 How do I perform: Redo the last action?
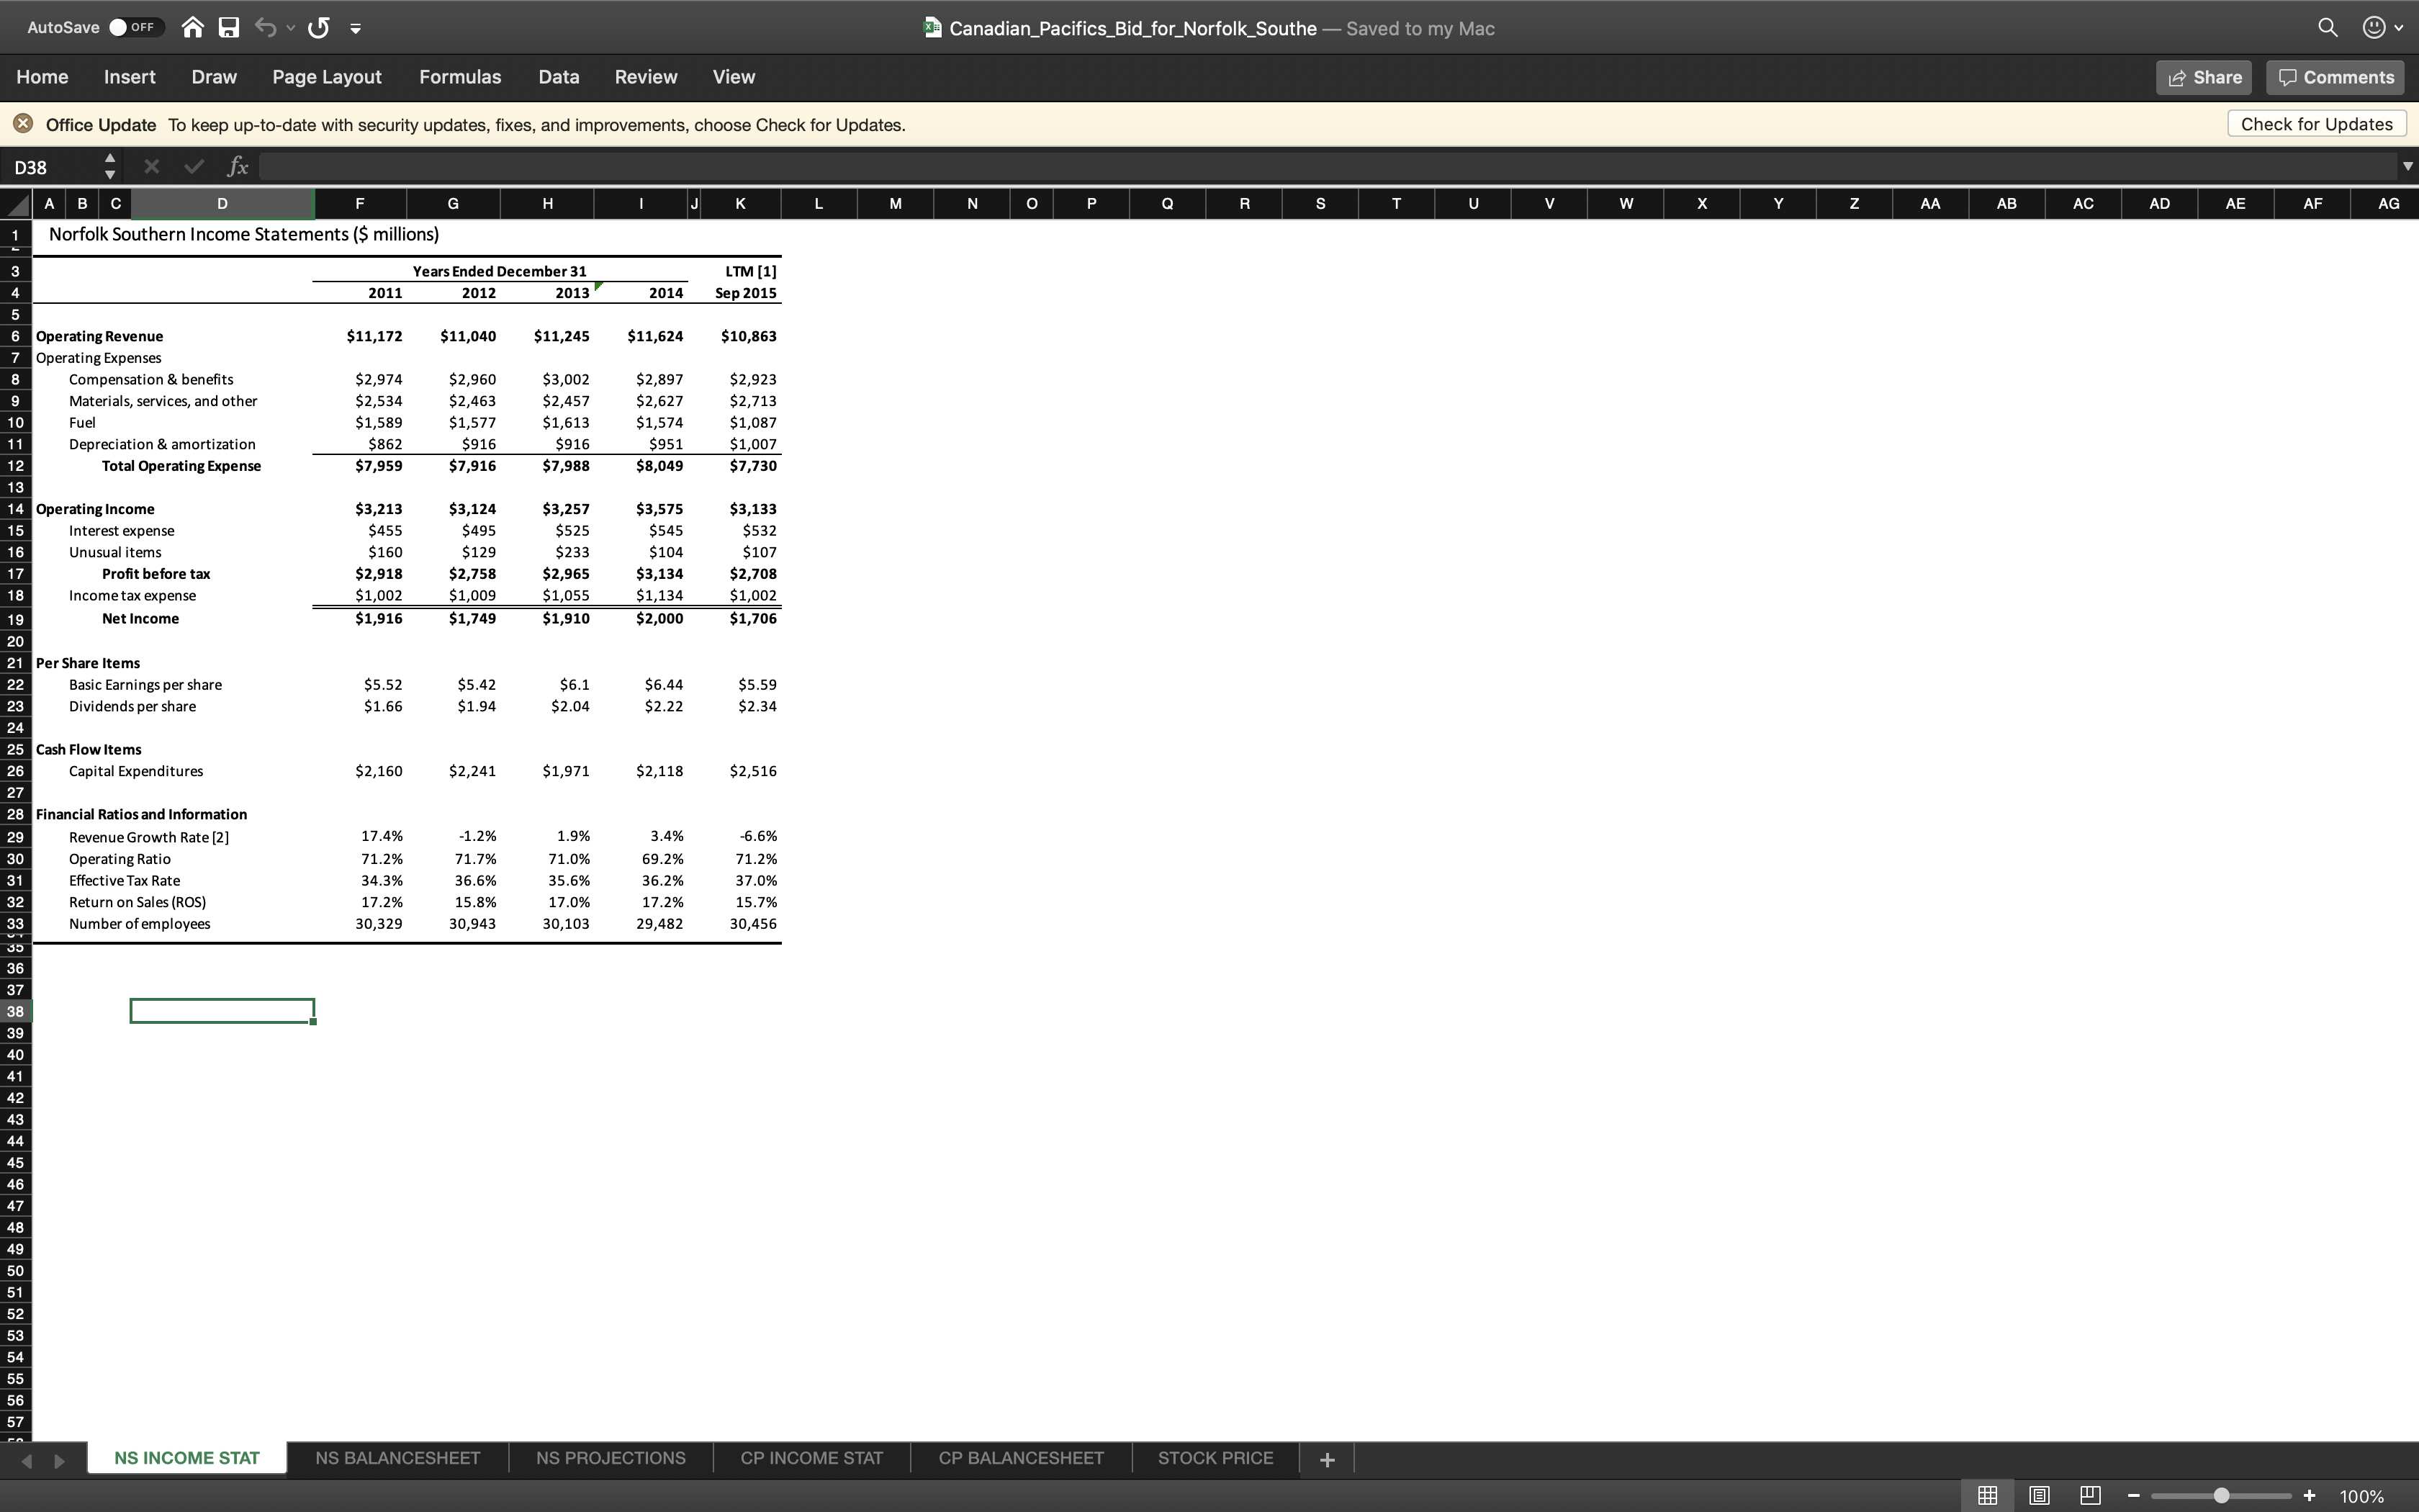pos(318,27)
